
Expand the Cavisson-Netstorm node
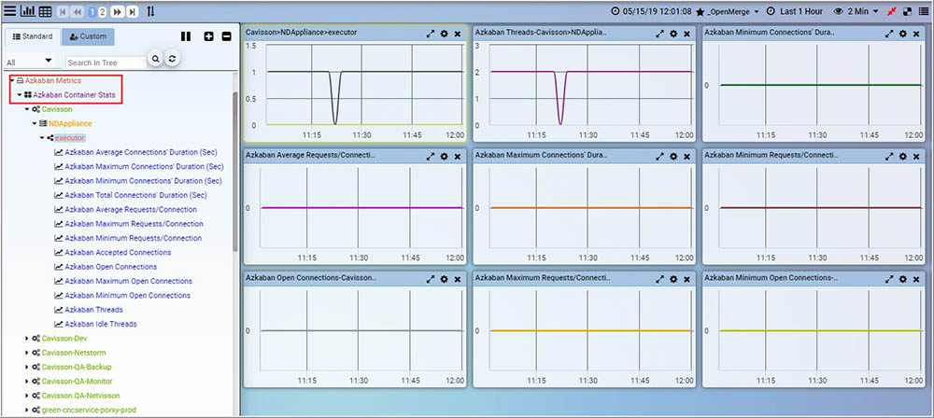click(x=27, y=353)
